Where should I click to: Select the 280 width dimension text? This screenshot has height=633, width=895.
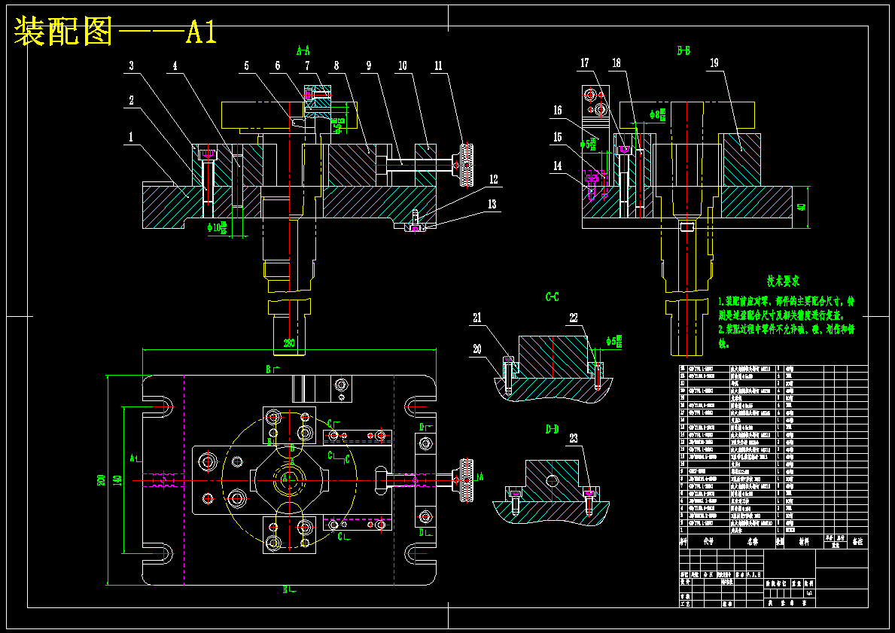pyautogui.click(x=289, y=343)
